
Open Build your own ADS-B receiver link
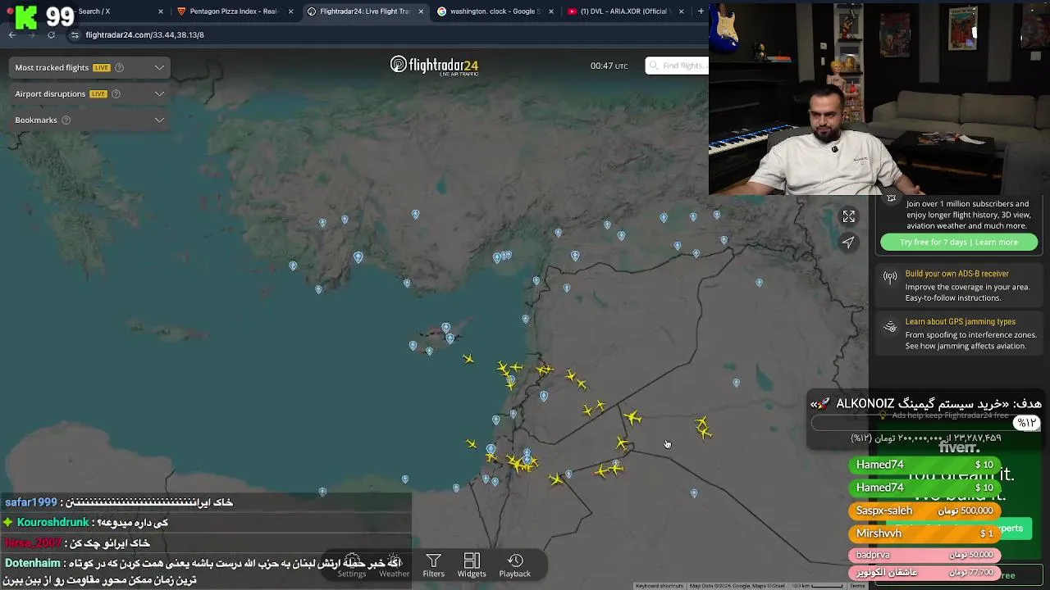tap(956, 274)
